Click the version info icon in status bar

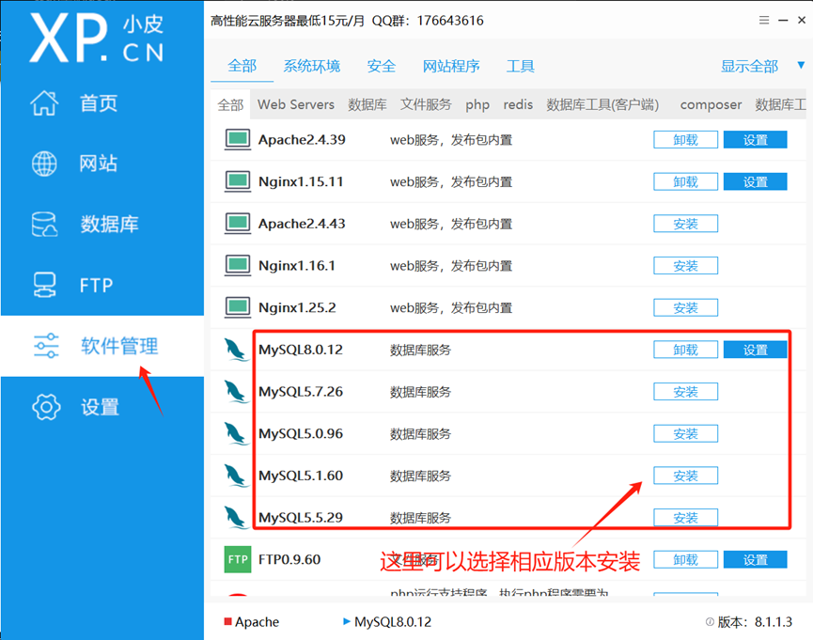click(x=710, y=622)
